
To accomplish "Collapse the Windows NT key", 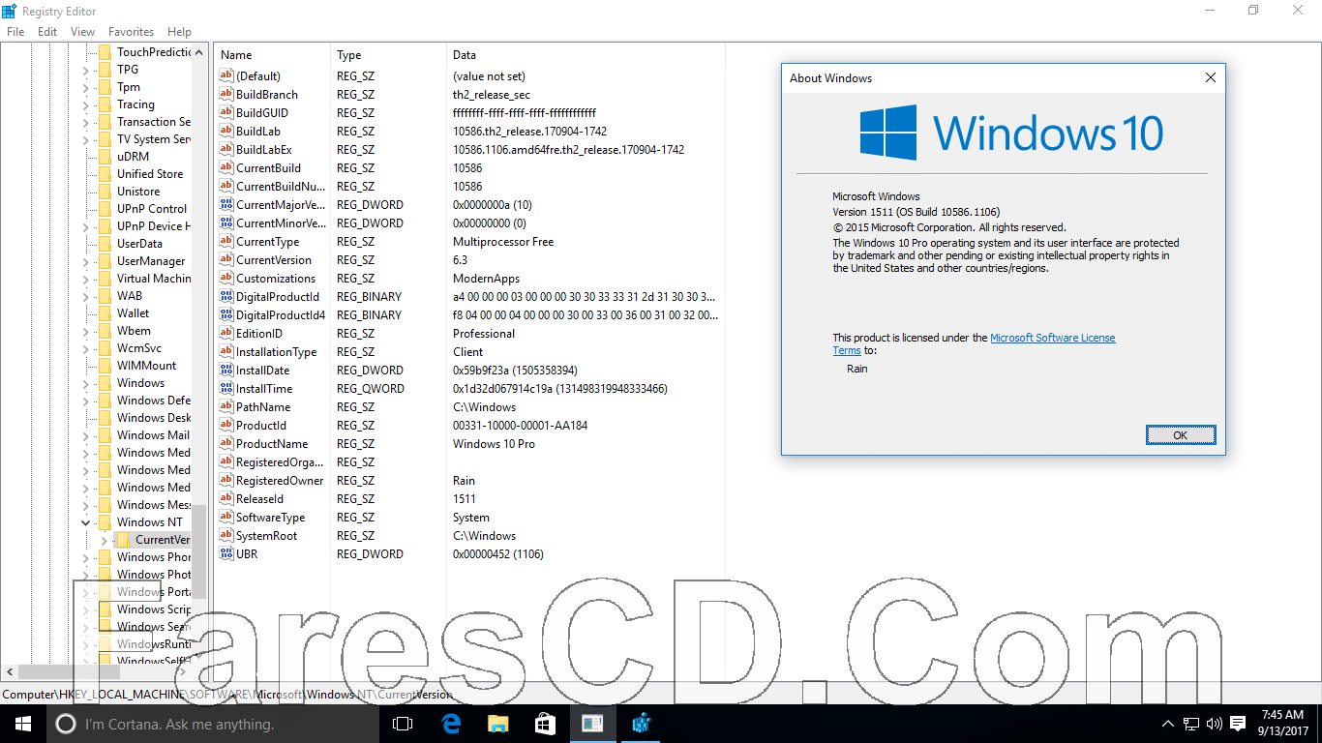I will click(x=85, y=522).
